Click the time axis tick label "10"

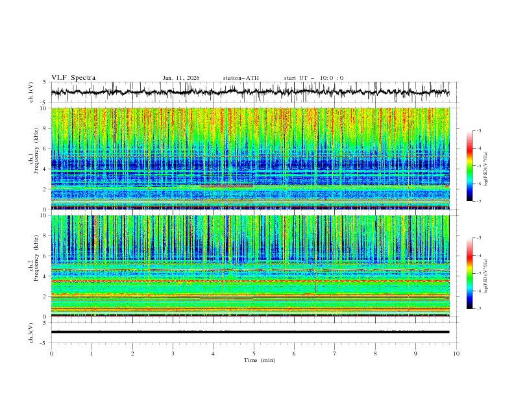(456, 354)
